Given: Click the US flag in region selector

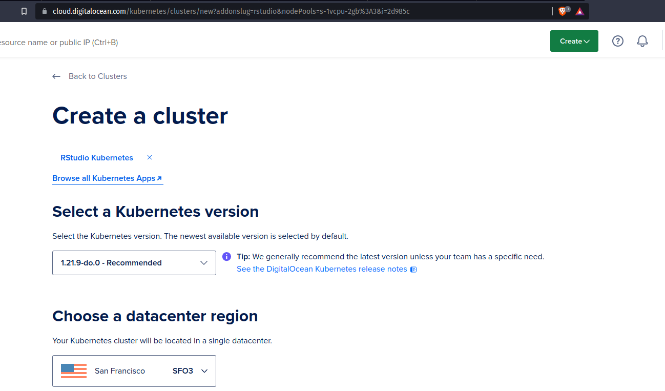Looking at the screenshot, I should [74, 371].
